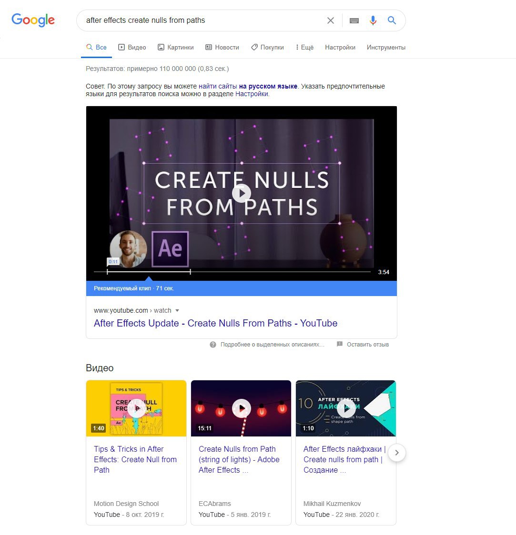
Task: Click the Видео section heading
Action: [x=100, y=368]
